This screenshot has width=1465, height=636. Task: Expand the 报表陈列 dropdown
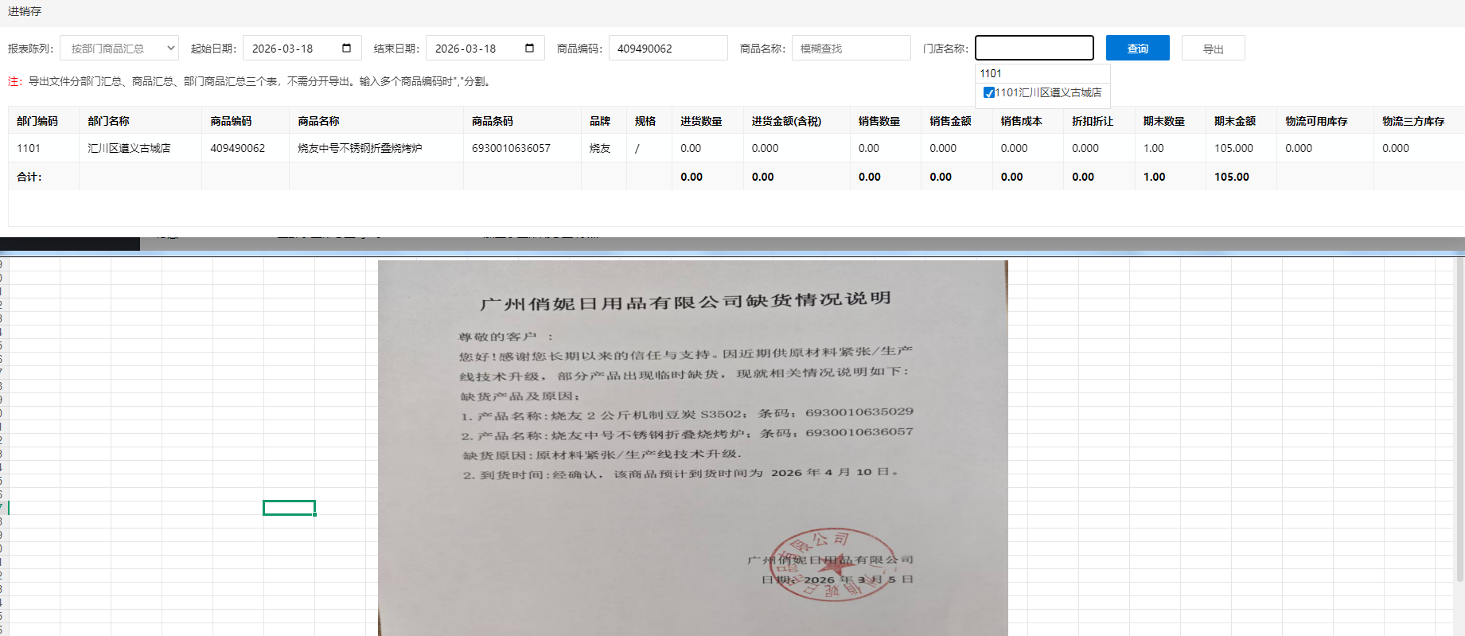(119, 49)
